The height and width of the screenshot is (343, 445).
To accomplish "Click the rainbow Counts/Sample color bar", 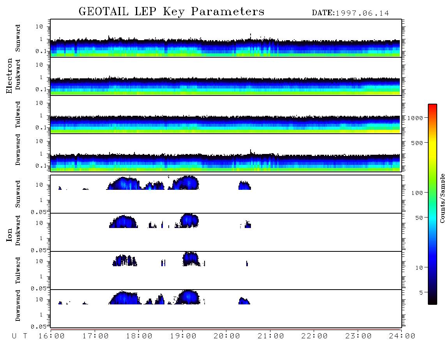I will [433, 205].
